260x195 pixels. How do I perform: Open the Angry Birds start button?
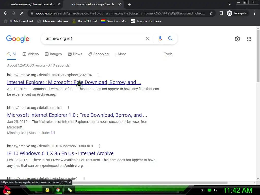(7, 190)
